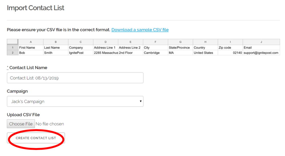This screenshot has width=285, height=156.
Task: Click the 'IgnitePost' cell in the sample table
Action: (81, 53)
